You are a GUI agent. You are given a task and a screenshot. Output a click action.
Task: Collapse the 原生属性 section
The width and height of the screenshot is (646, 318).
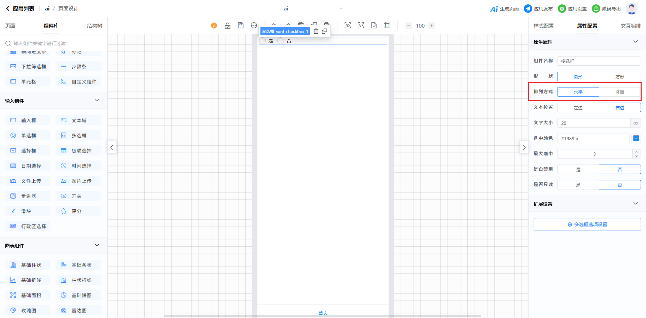tap(635, 42)
